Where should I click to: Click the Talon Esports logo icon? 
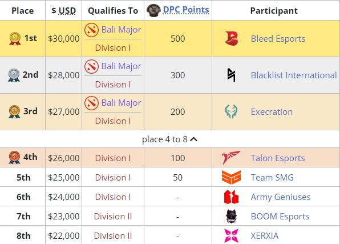coord(231,158)
